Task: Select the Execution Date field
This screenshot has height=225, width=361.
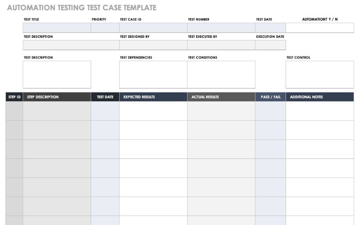Action: [x=270, y=45]
